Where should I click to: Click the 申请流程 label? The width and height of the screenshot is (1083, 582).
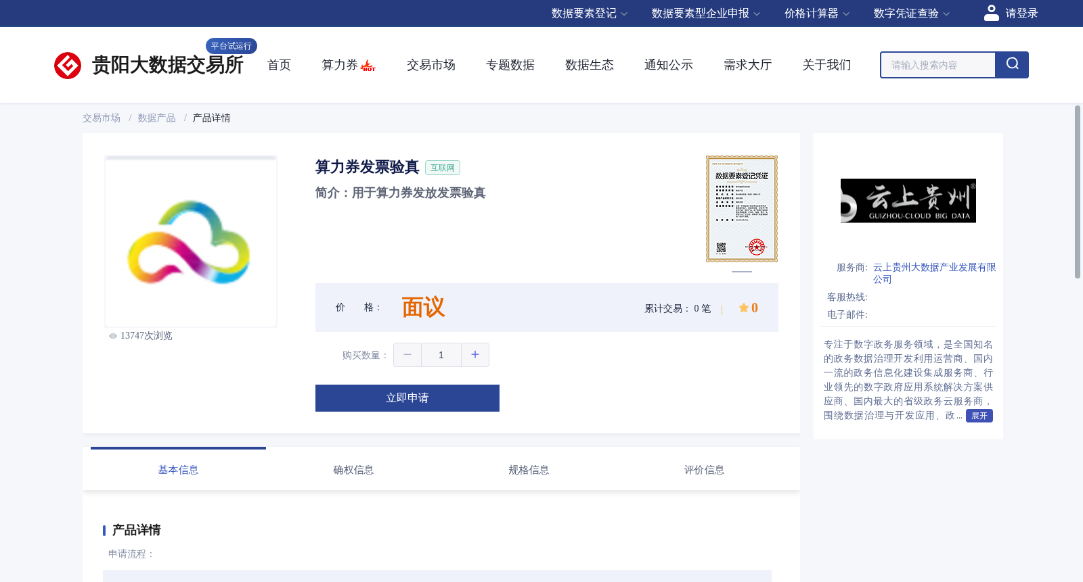[x=131, y=554]
